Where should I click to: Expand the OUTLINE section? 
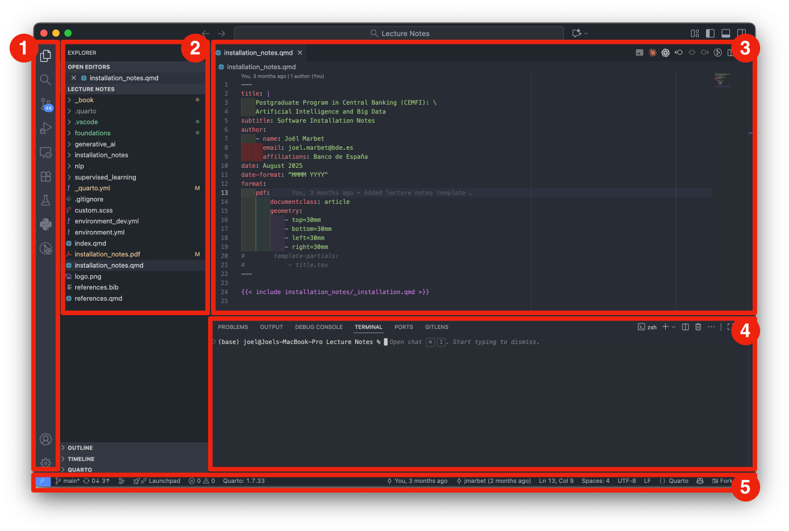80,448
